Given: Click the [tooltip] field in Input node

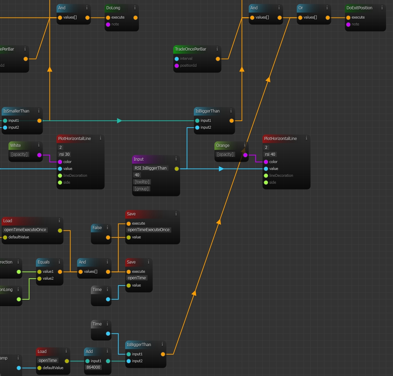Looking at the screenshot, I should coord(142,182).
